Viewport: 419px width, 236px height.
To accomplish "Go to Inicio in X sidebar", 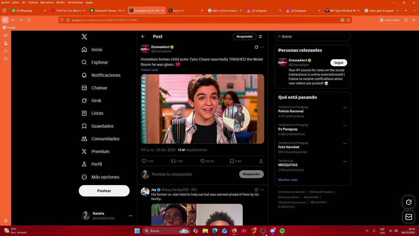I will point(92,49).
